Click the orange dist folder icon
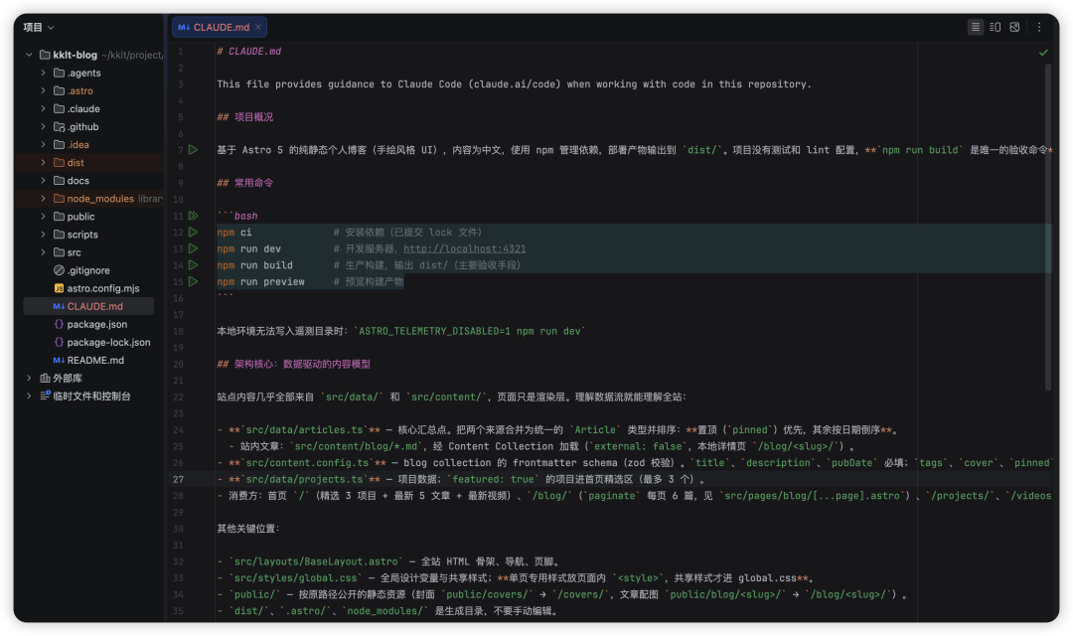This screenshot has height=636, width=1073. coord(59,162)
